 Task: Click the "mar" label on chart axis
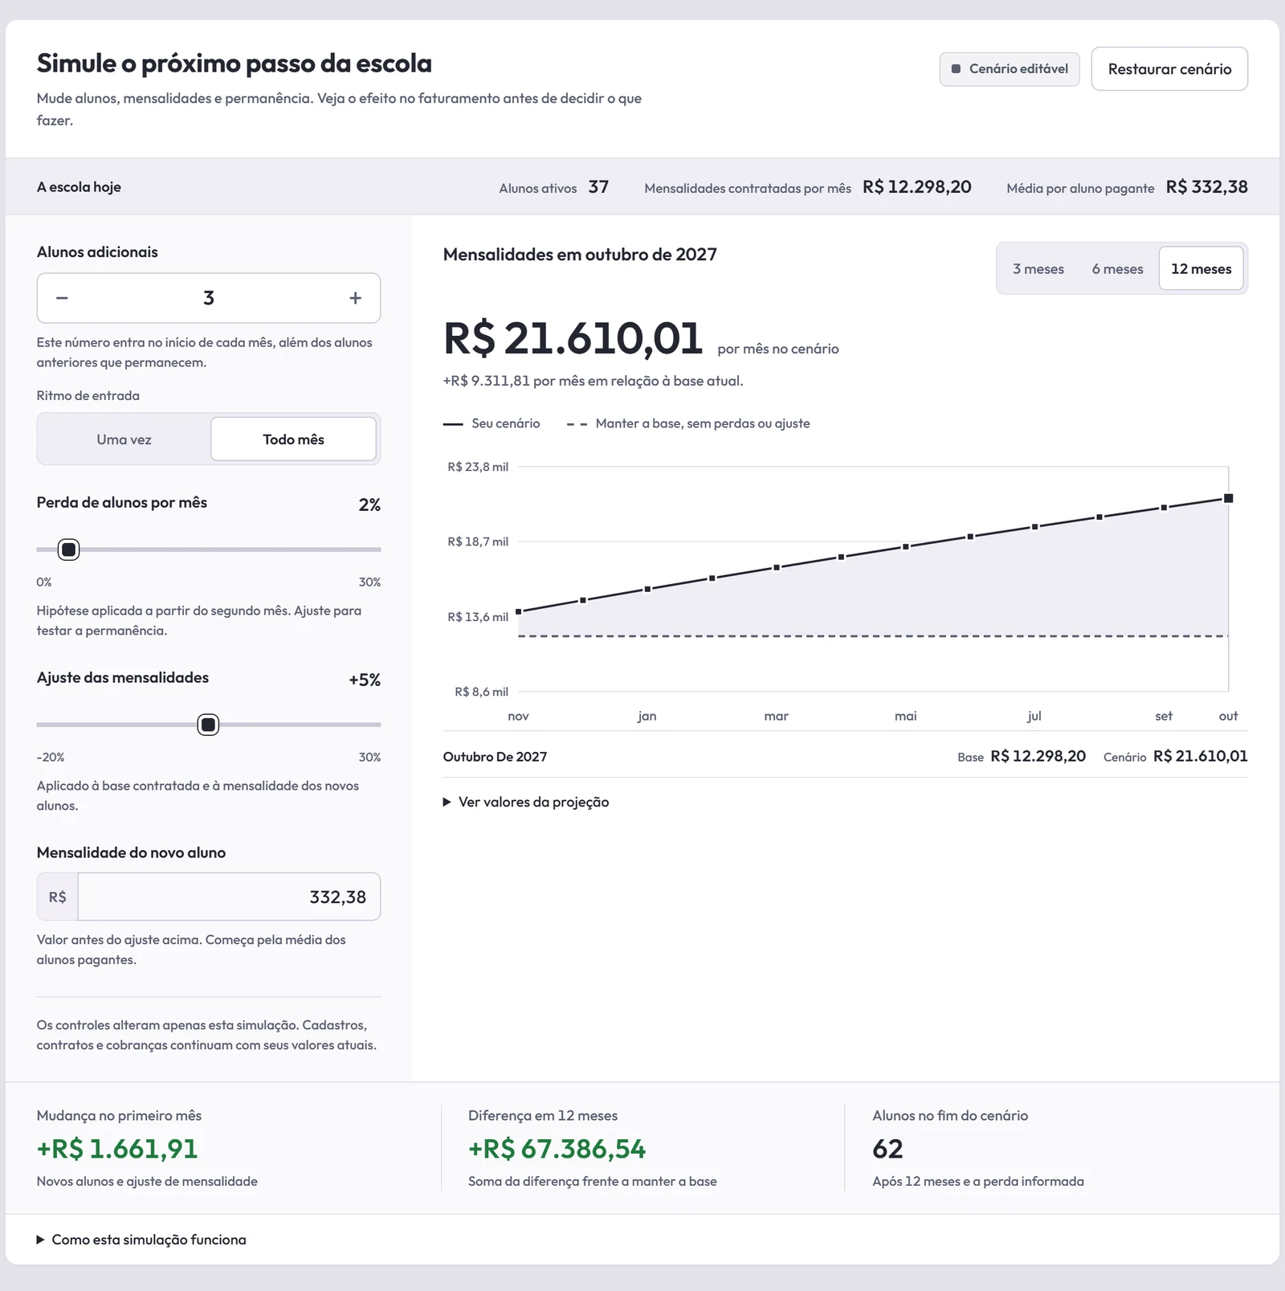777,716
